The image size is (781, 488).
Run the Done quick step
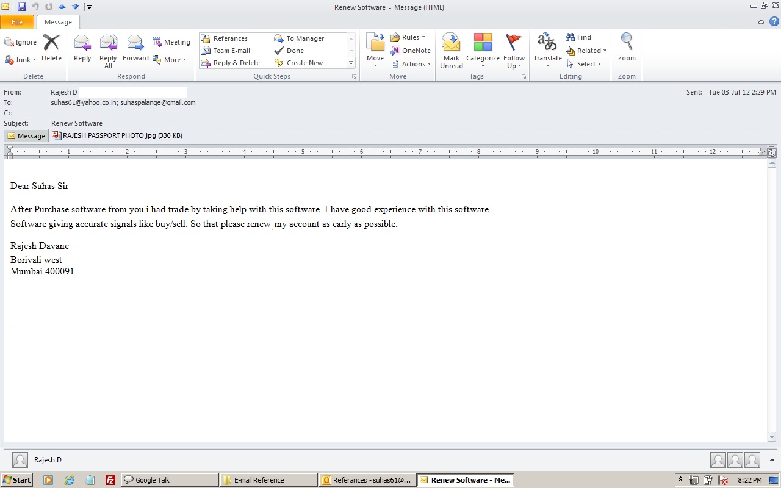coord(289,51)
